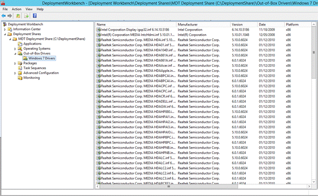318x196 pixels.
Task: Select the Realtek MEDIA HDAHPAIO row
Action: click(203, 132)
